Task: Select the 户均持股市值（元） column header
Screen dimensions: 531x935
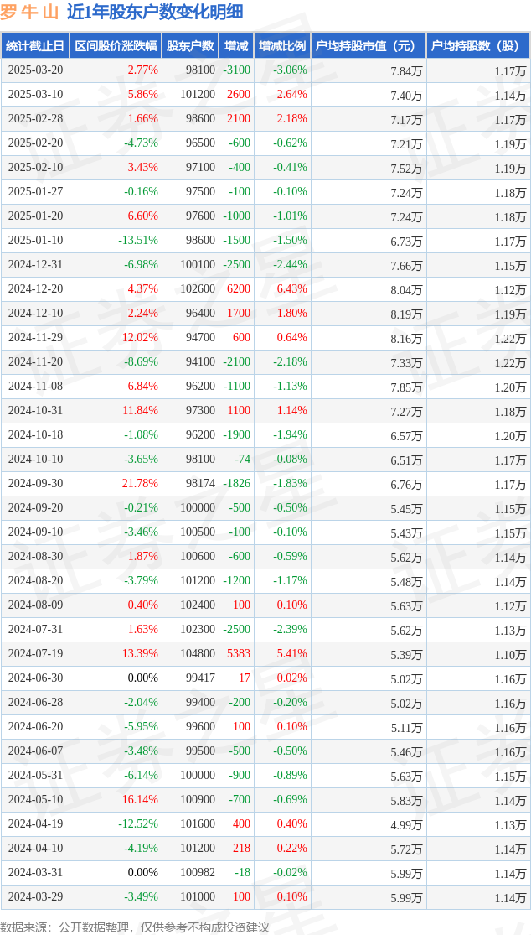Action: point(369,46)
